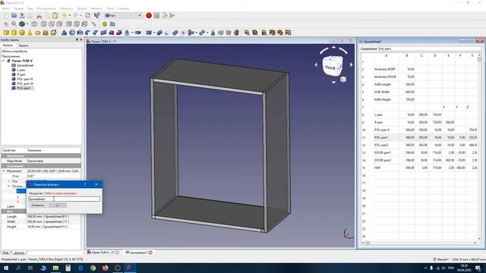Click the help question mark in formula dialog
The image size is (486, 273).
coord(85,184)
